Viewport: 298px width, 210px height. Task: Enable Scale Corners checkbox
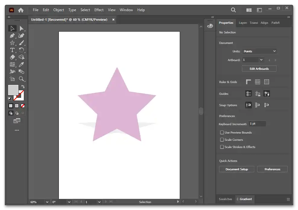click(x=222, y=140)
